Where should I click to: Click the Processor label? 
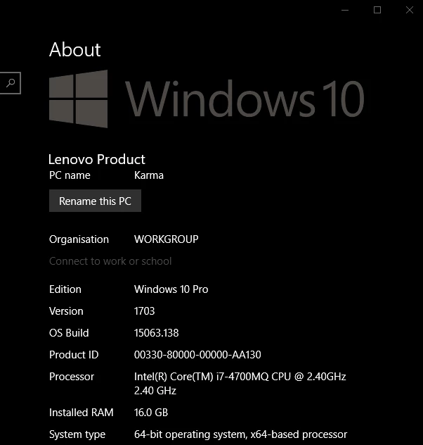click(x=72, y=377)
